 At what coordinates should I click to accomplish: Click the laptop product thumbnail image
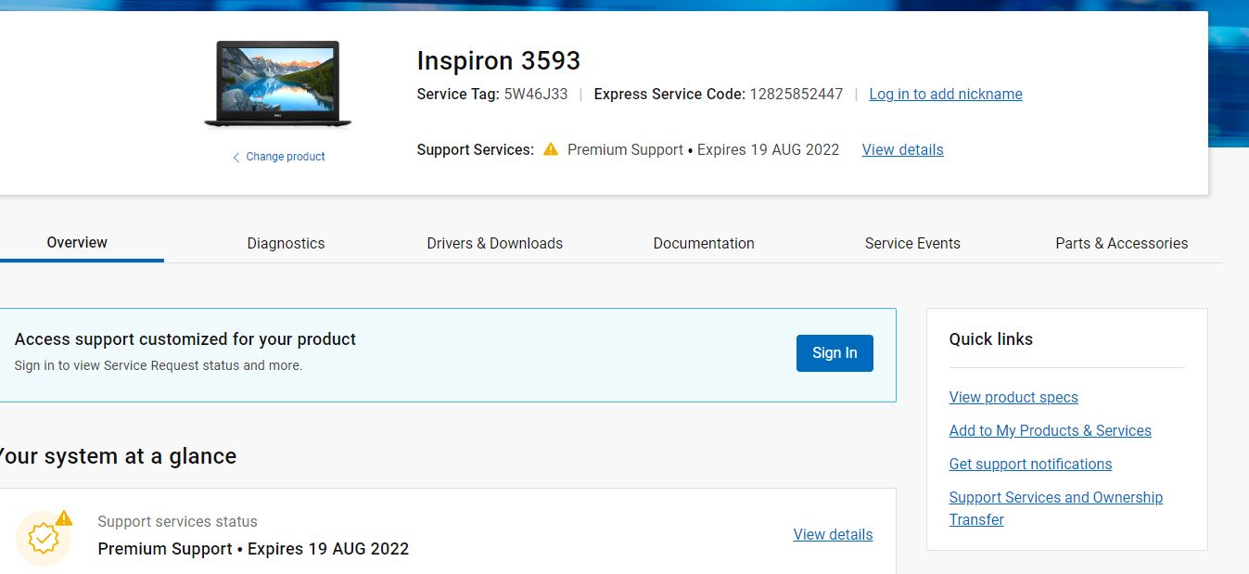point(276,83)
